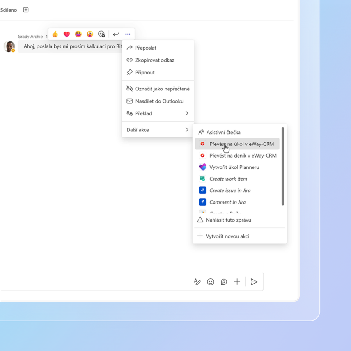This screenshot has height=351, width=351.
Task: Open the text formatting pen icon
Action: tap(197, 282)
